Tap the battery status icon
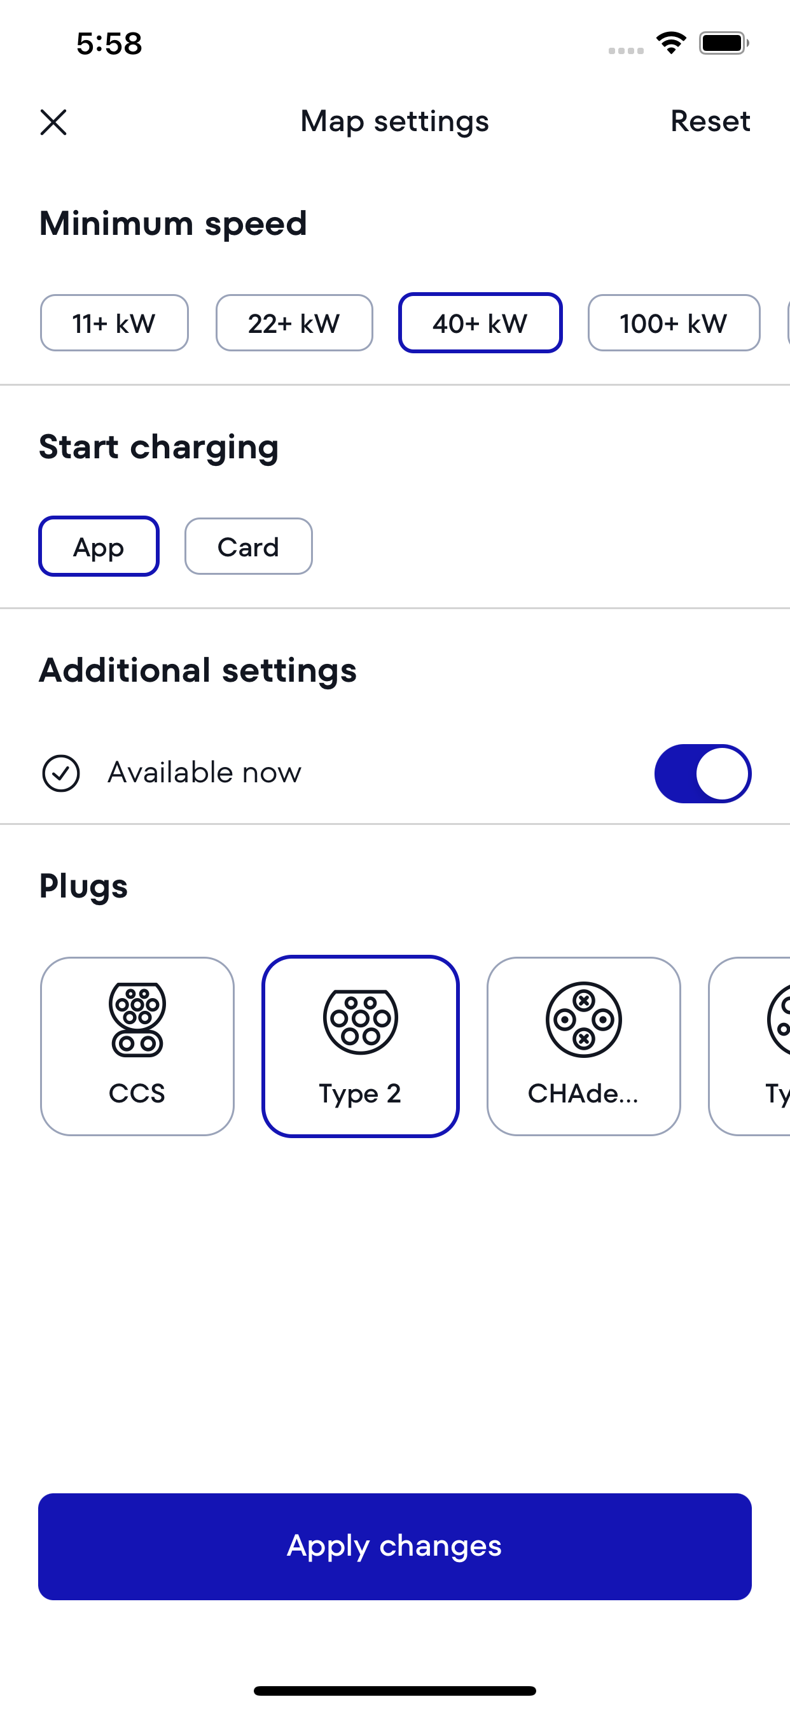This screenshot has height=1711, width=790. coord(724,43)
